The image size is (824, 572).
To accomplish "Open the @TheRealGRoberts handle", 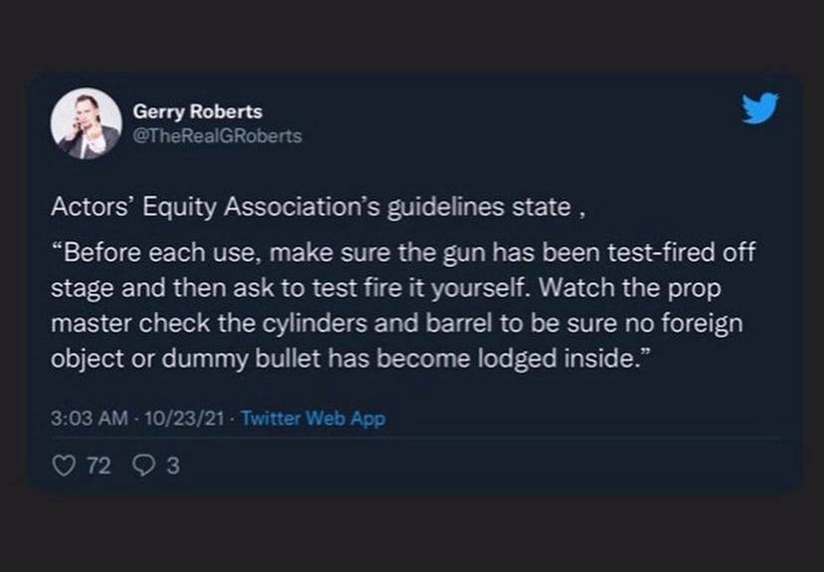I will click(217, 136).
